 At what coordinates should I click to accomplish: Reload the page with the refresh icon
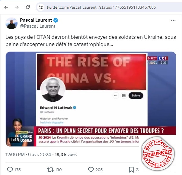coord(28,7)
